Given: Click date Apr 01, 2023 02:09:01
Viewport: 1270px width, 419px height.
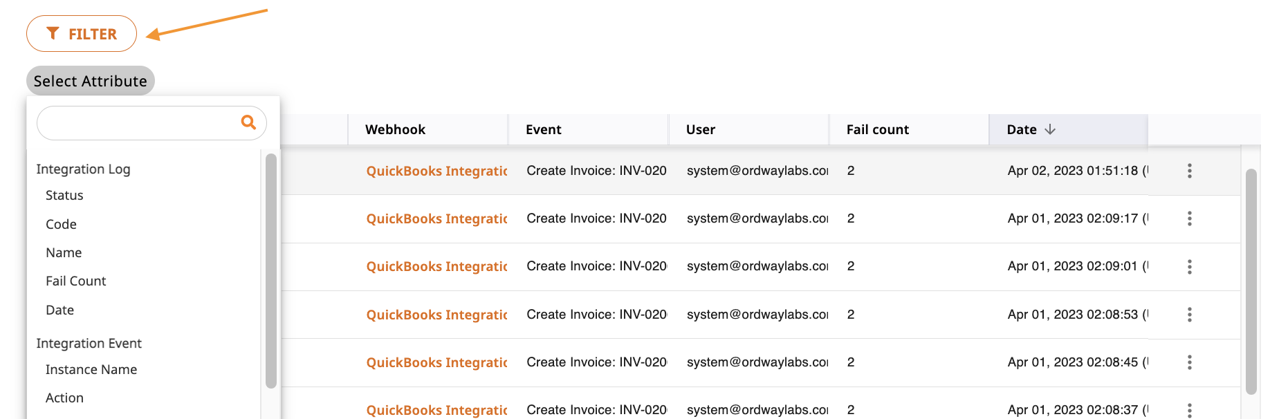Looking at the screenshot, I should [1078, 266].
